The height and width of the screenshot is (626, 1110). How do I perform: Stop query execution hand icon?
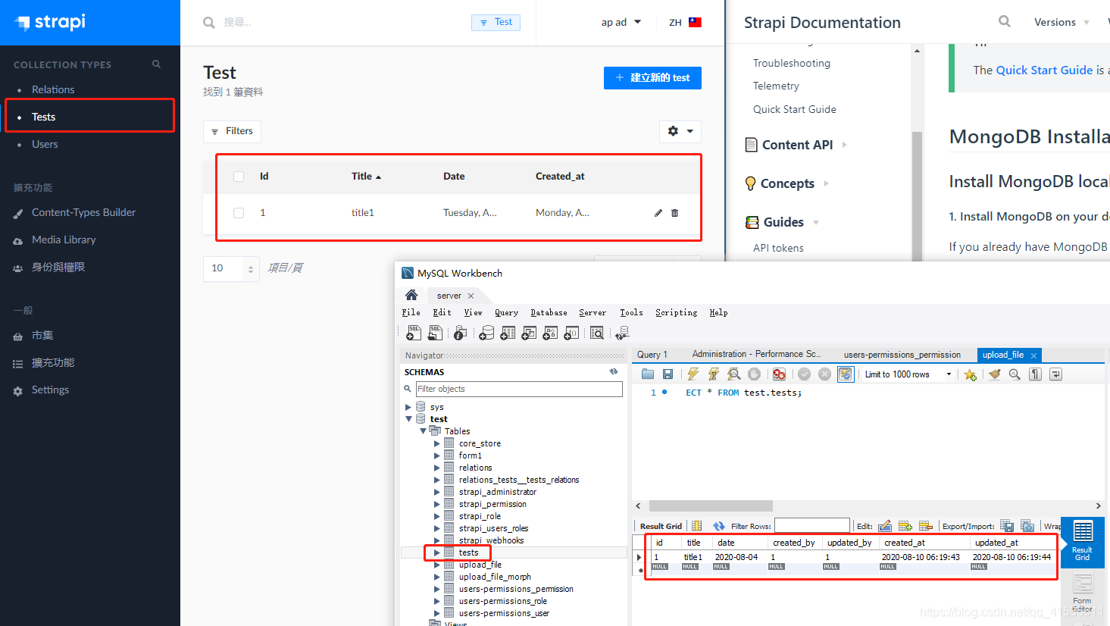click(754, 374)
